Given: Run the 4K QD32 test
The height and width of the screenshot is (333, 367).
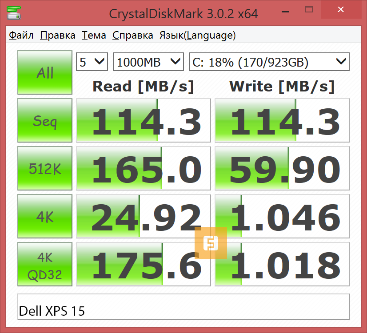Looking at the screenshot, I should 44,264.
